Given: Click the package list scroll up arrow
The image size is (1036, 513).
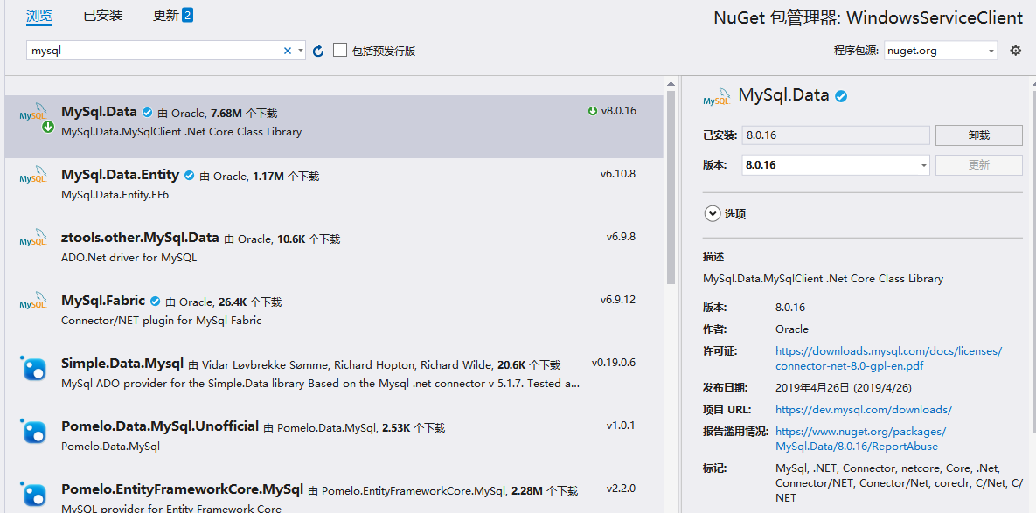Looking at the screenshot, I should click(x=671, y=83).
